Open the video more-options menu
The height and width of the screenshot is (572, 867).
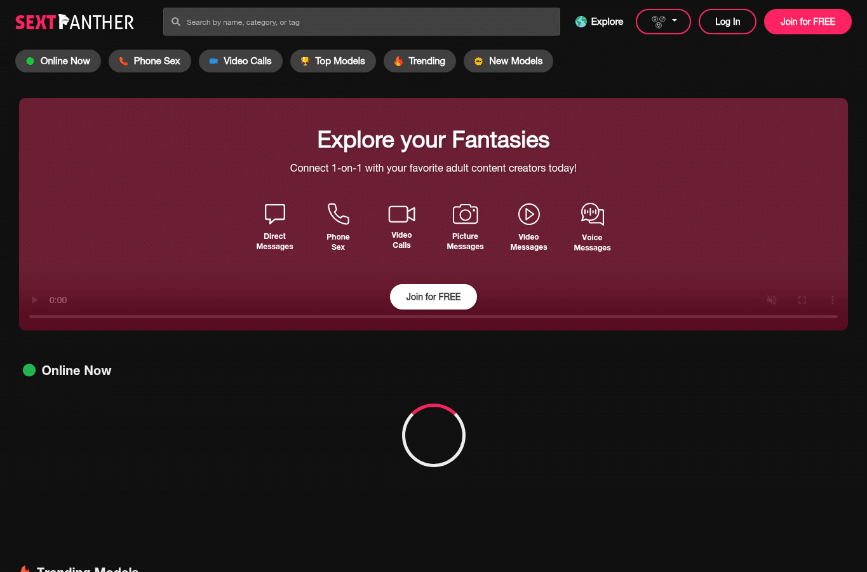833,300
